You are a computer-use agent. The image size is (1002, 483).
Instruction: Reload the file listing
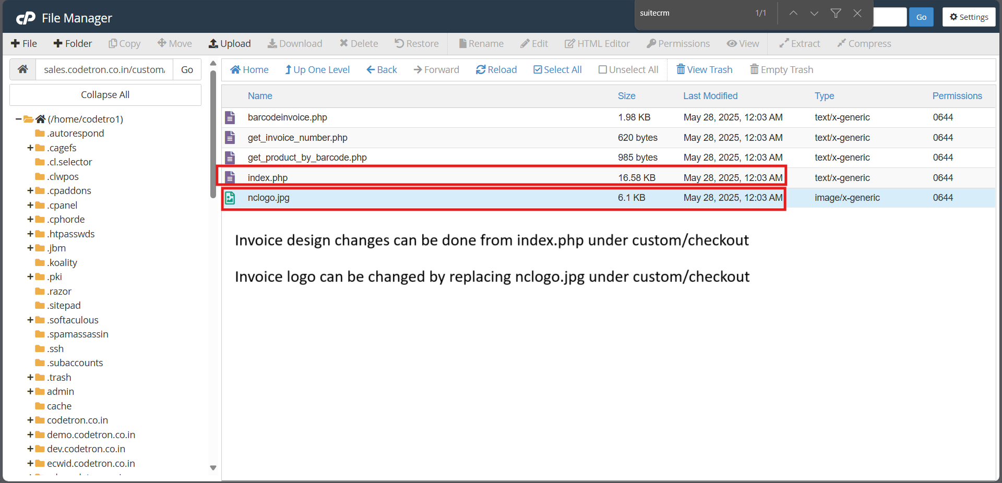496,70
